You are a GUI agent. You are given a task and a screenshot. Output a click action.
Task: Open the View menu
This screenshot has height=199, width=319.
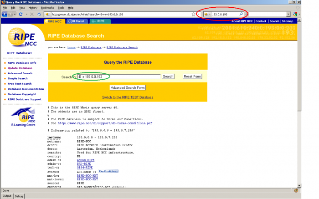coord(22,8)
